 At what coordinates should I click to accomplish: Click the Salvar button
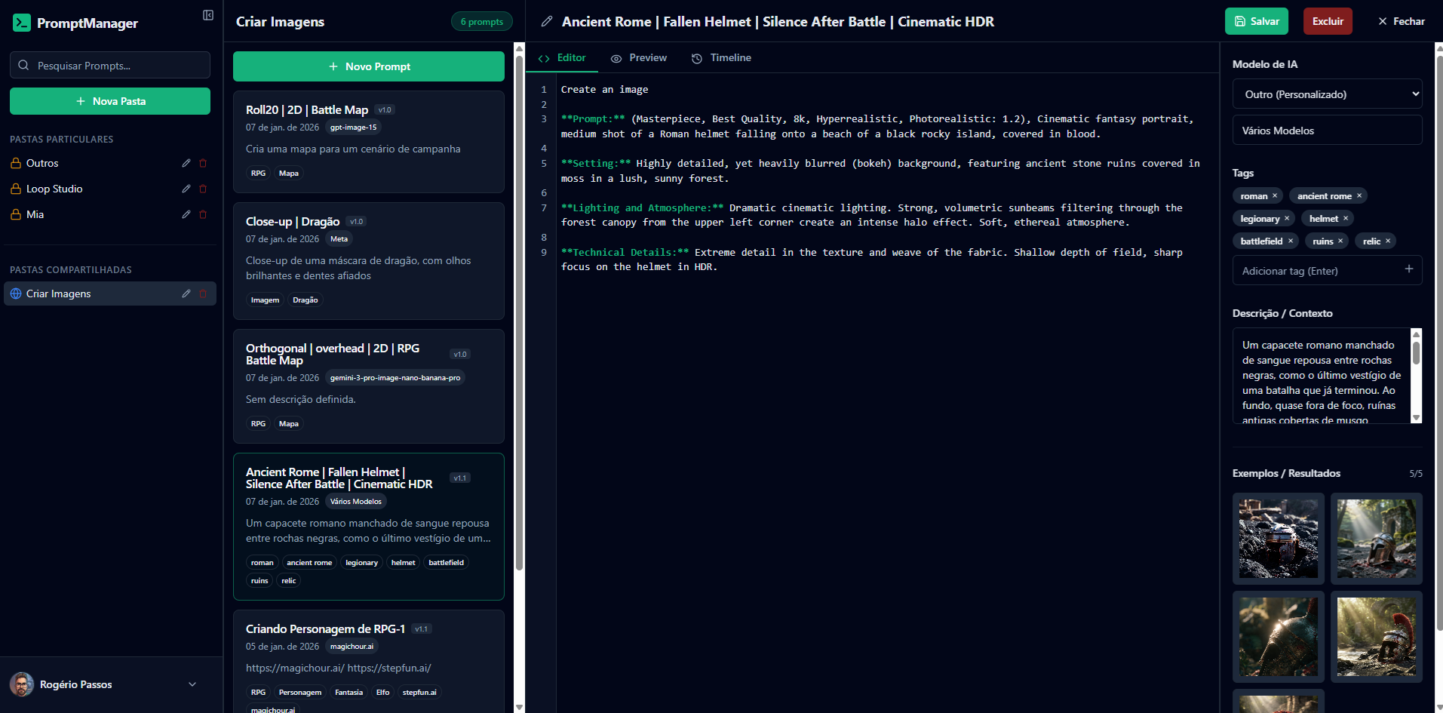[1255, 20]
